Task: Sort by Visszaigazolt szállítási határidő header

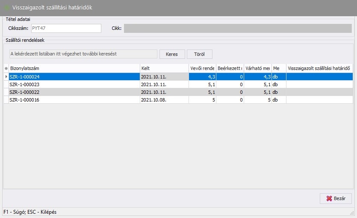Action: tap(319, 68)
